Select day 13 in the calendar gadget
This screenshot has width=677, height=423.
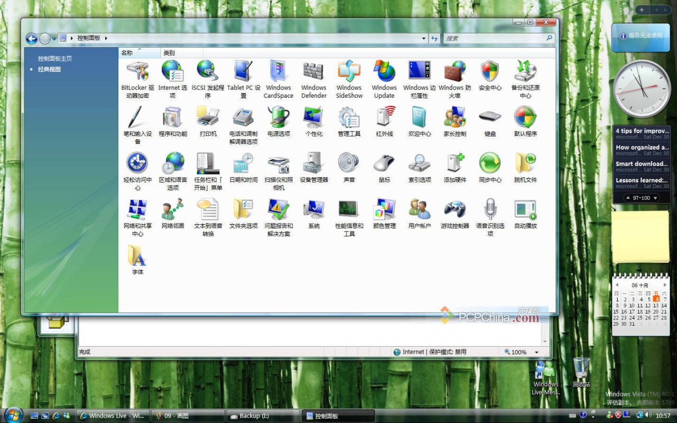pyautogui.click(x=656, y=306)
